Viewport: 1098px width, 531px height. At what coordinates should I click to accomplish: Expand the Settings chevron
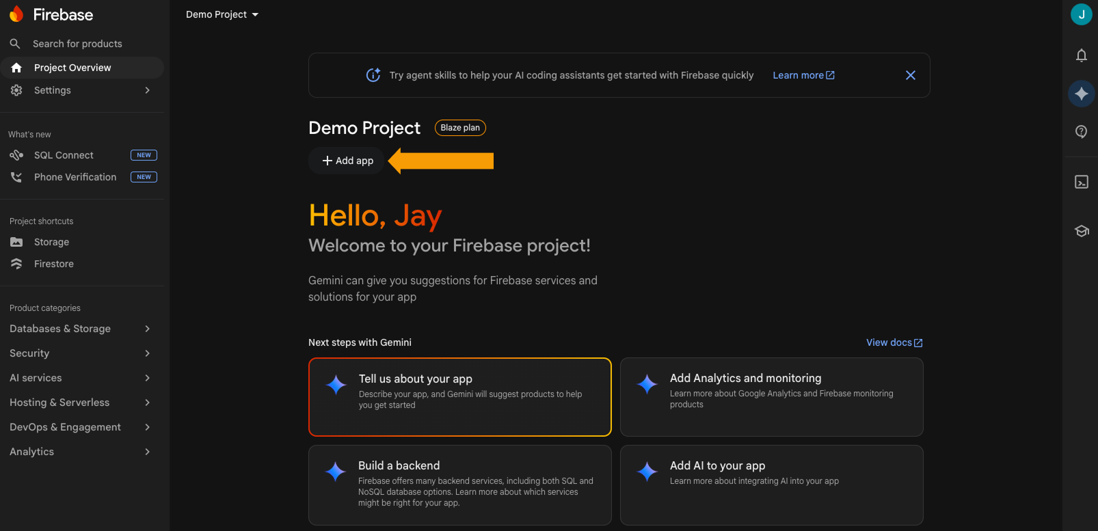pos(148,90)
